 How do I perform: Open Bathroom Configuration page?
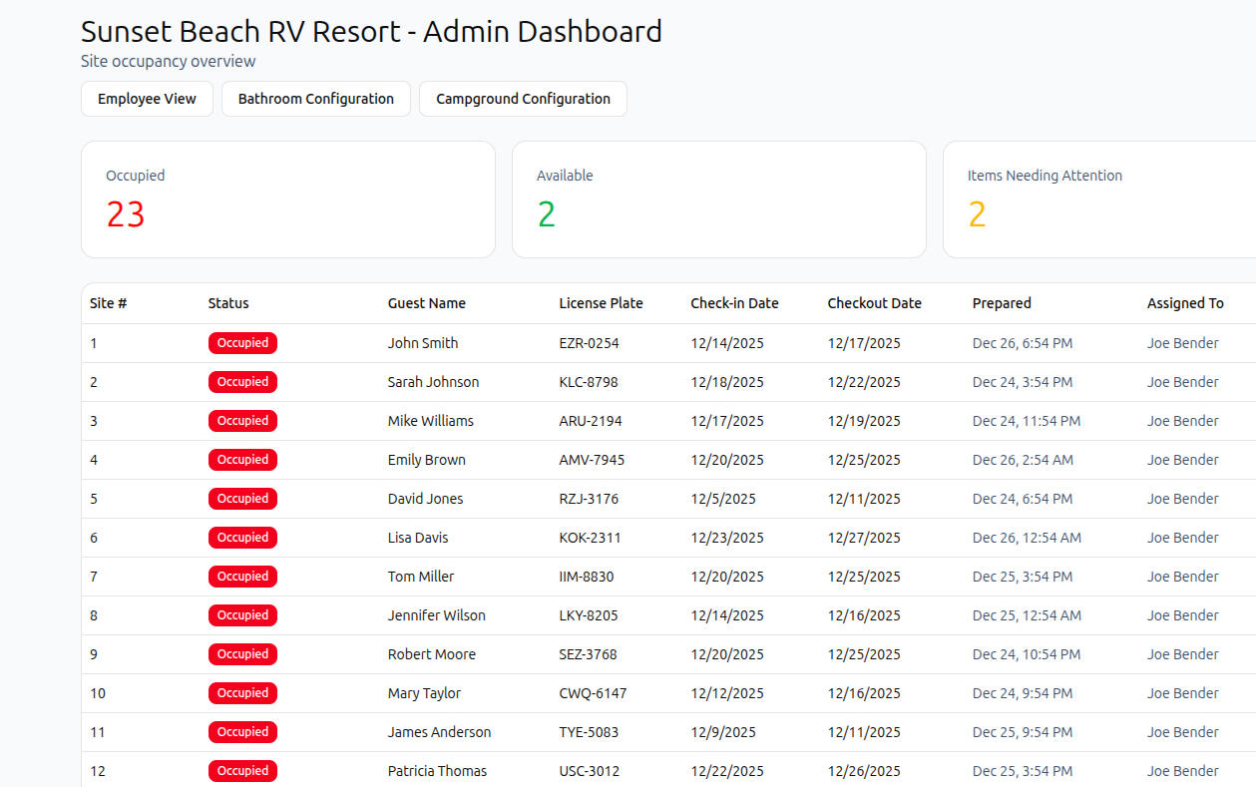pyautogui.click(x=315, y=99)
